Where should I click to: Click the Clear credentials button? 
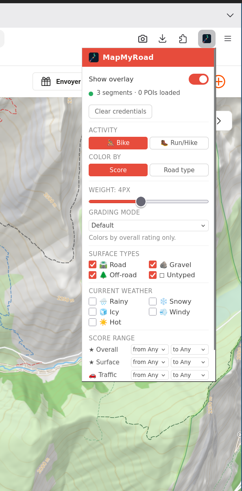pos(120,112)
